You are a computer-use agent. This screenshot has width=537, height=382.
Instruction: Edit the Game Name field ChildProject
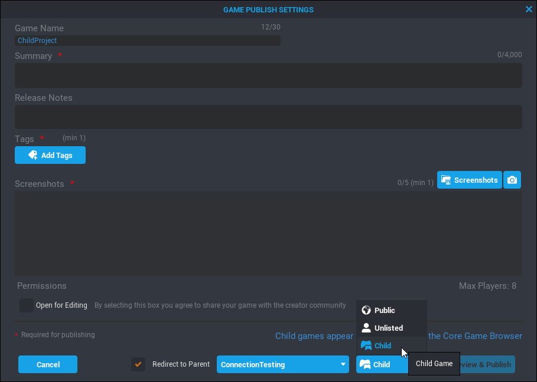[147, 41]
